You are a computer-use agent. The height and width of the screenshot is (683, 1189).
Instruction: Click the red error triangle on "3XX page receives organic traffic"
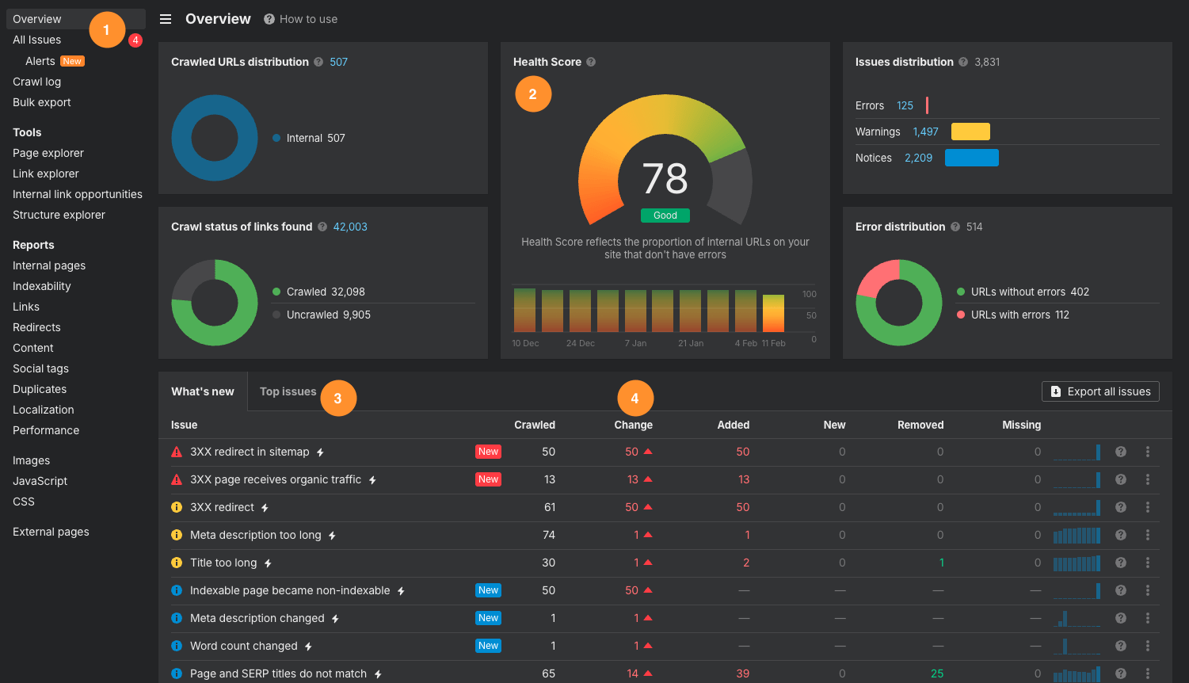[177, 479]
